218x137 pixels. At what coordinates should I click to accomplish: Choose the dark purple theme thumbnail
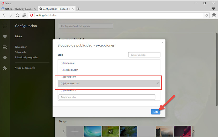tap(182, 131)
